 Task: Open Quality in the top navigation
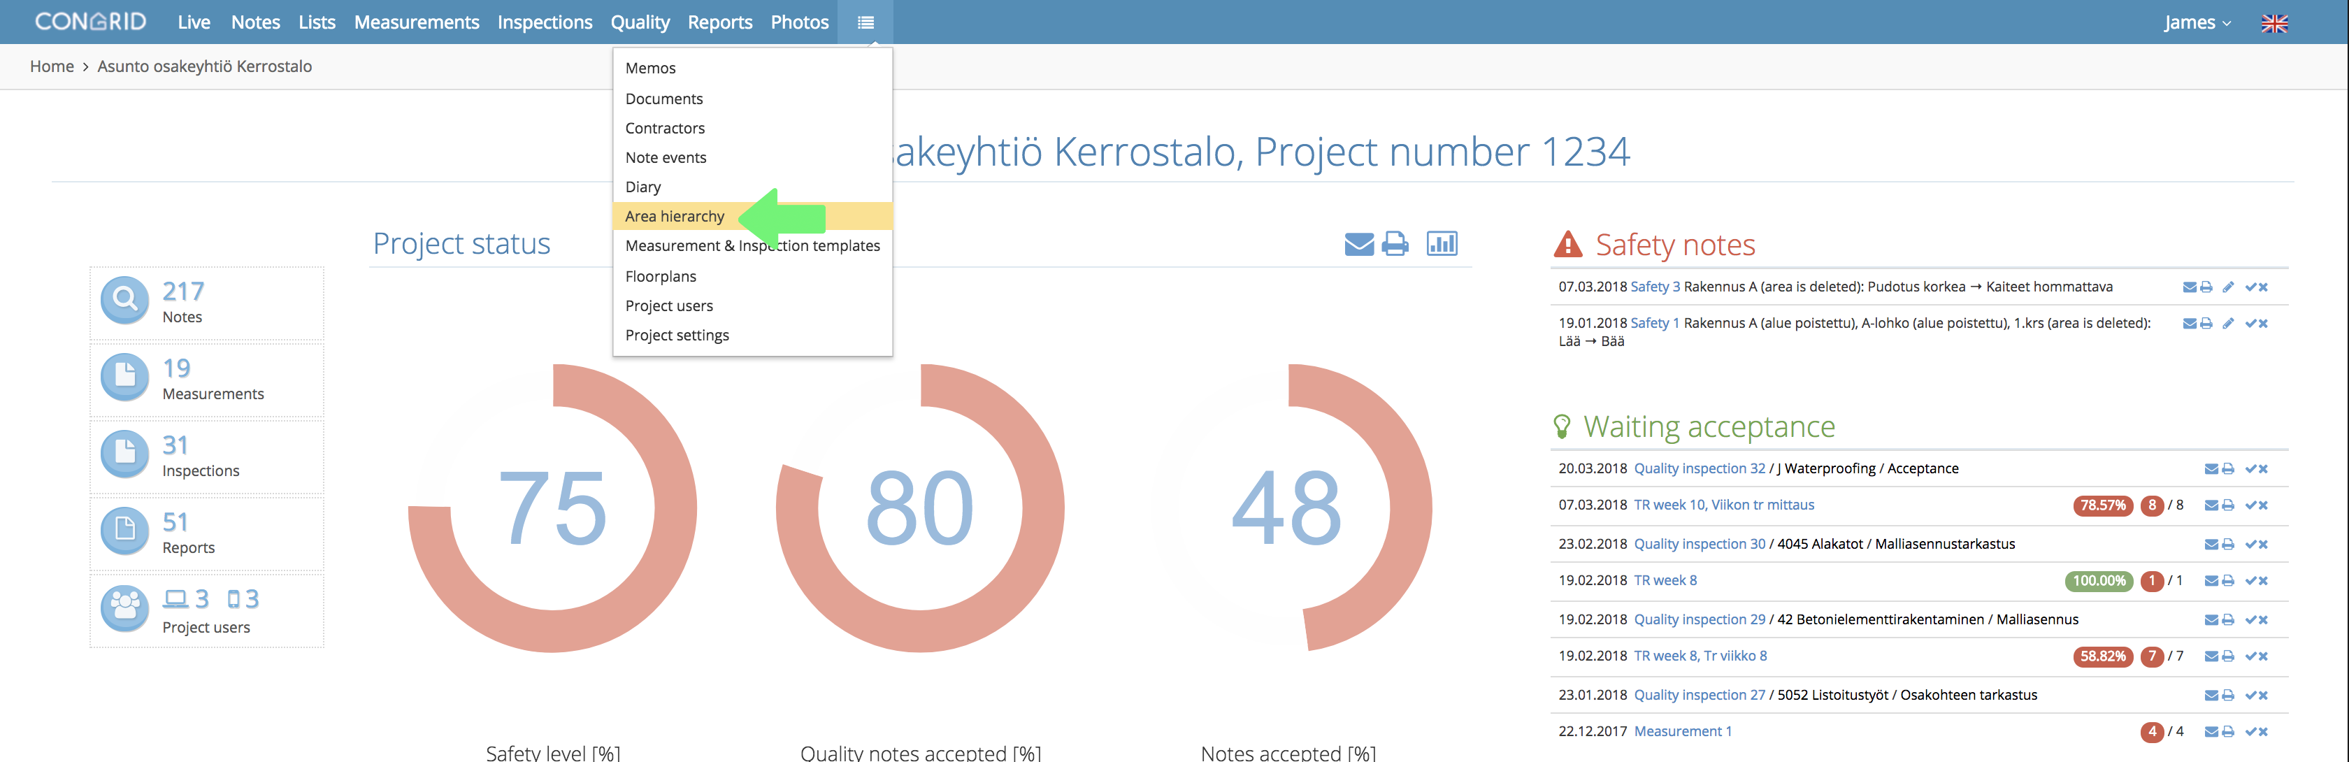click(640, 22)
